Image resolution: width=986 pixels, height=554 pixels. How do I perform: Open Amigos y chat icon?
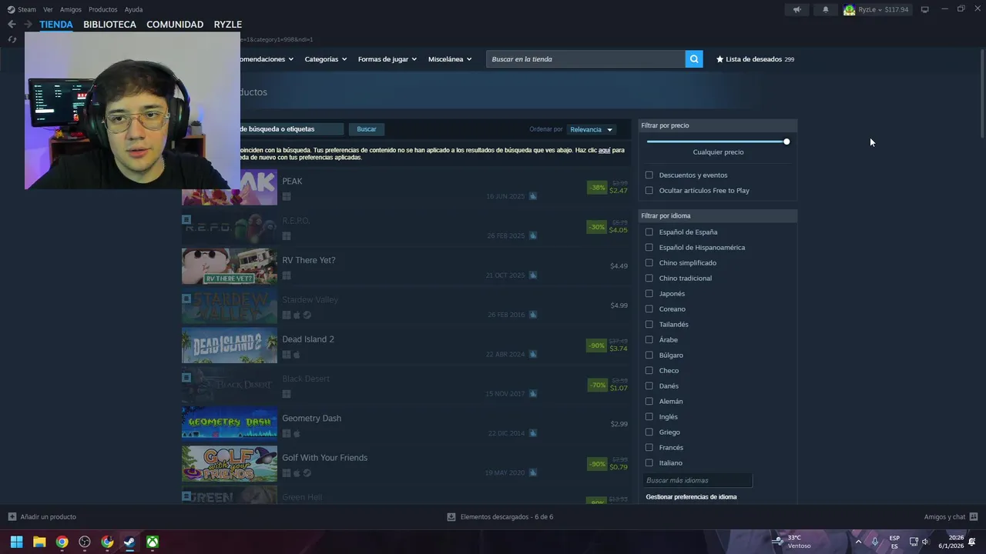click(974, 517)
